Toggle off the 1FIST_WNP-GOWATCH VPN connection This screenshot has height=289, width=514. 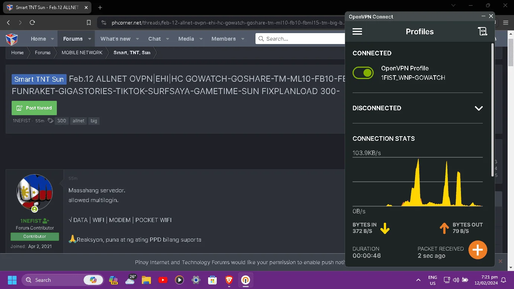[363, 73]
